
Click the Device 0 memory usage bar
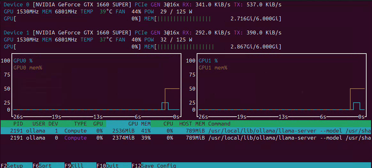[x=213, y=18]
